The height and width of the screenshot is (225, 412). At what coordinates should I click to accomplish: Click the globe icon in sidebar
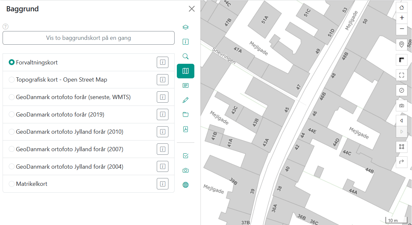point(186,185)
